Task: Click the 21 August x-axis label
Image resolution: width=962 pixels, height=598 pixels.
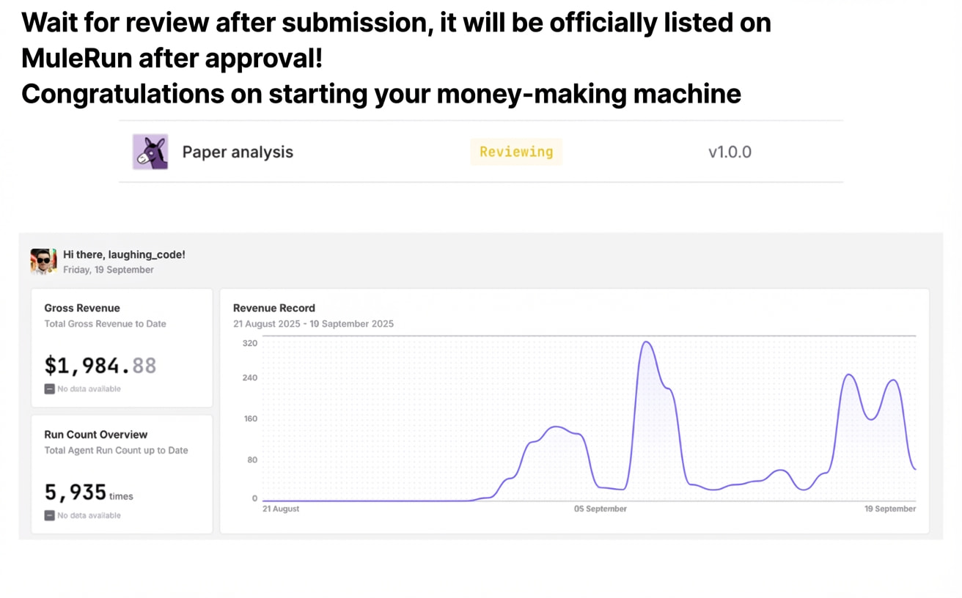Action: click(x=281, y=509)
